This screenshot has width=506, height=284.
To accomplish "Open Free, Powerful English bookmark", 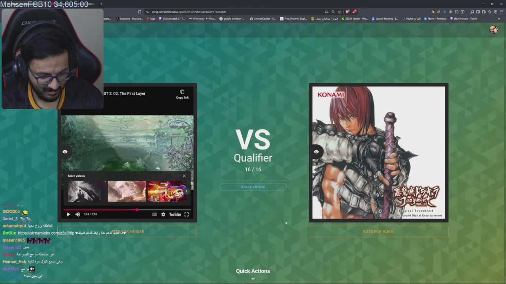I will [x=293, y=19].
